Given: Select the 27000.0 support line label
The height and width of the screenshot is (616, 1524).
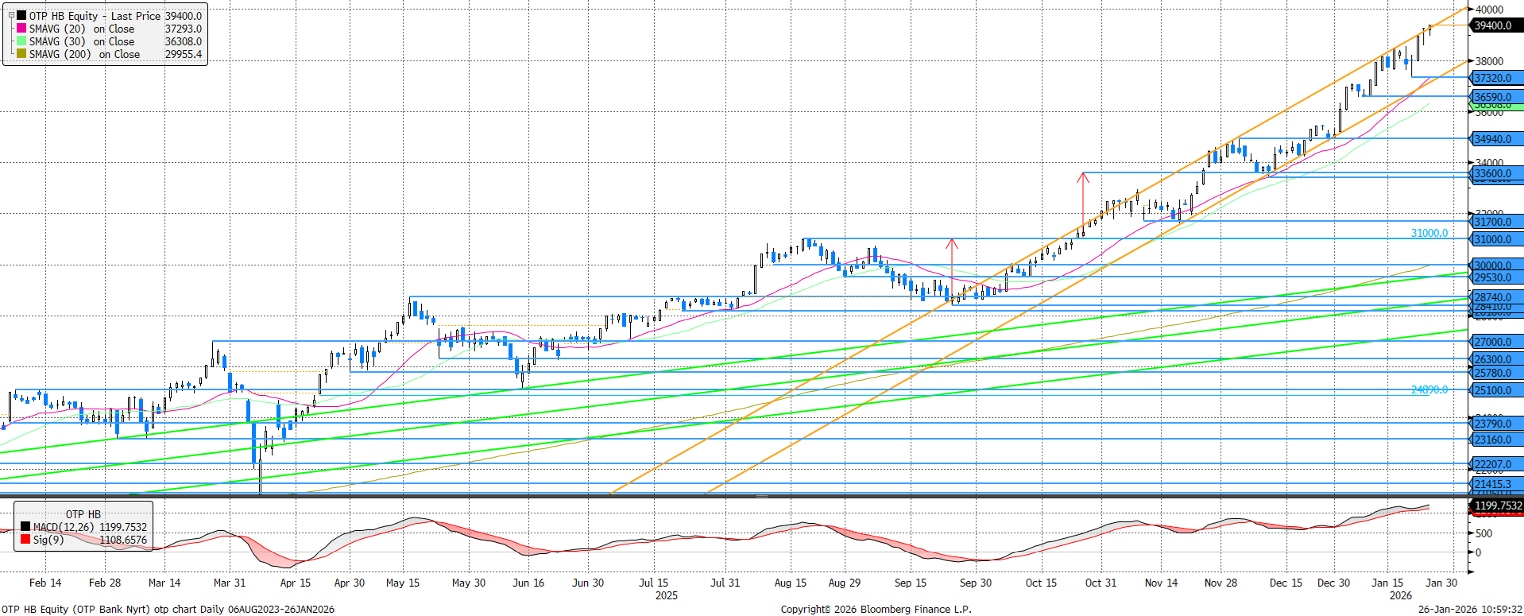Looking at the screenshot, I should [1494, 342].
